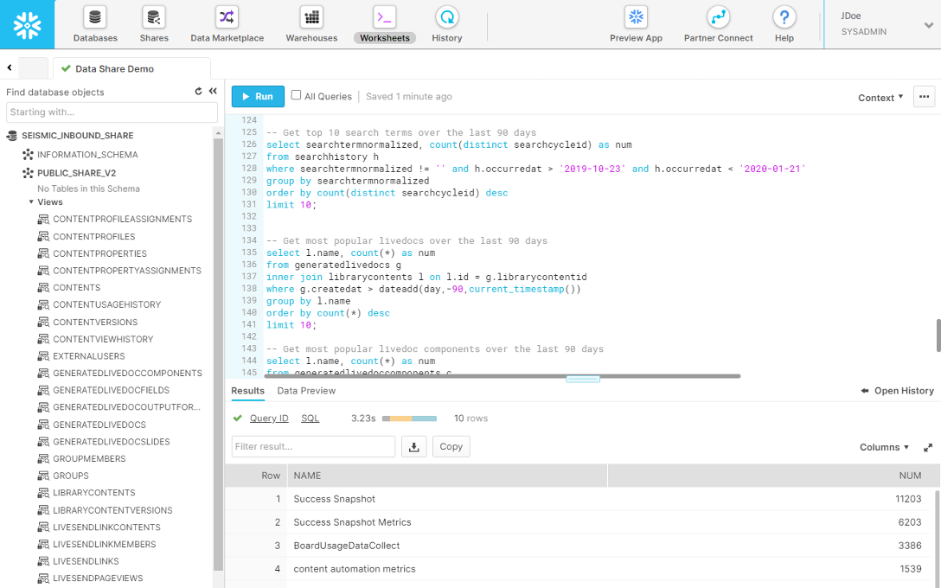Open the Warehouses icon
Viewport: 941px width, 588px height.
click(311, 17)
